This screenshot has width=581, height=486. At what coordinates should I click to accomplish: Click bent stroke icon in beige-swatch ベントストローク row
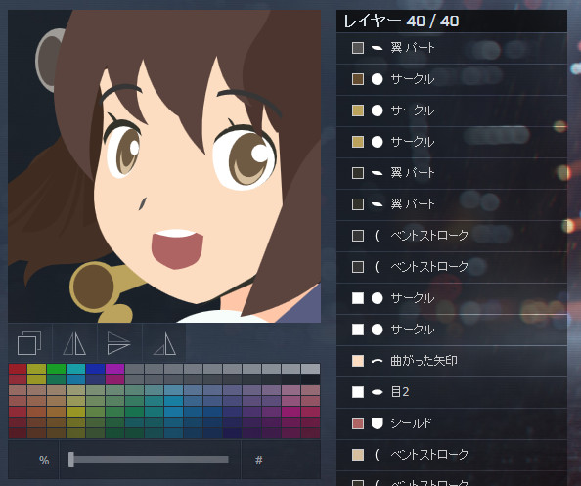point(377,455)
